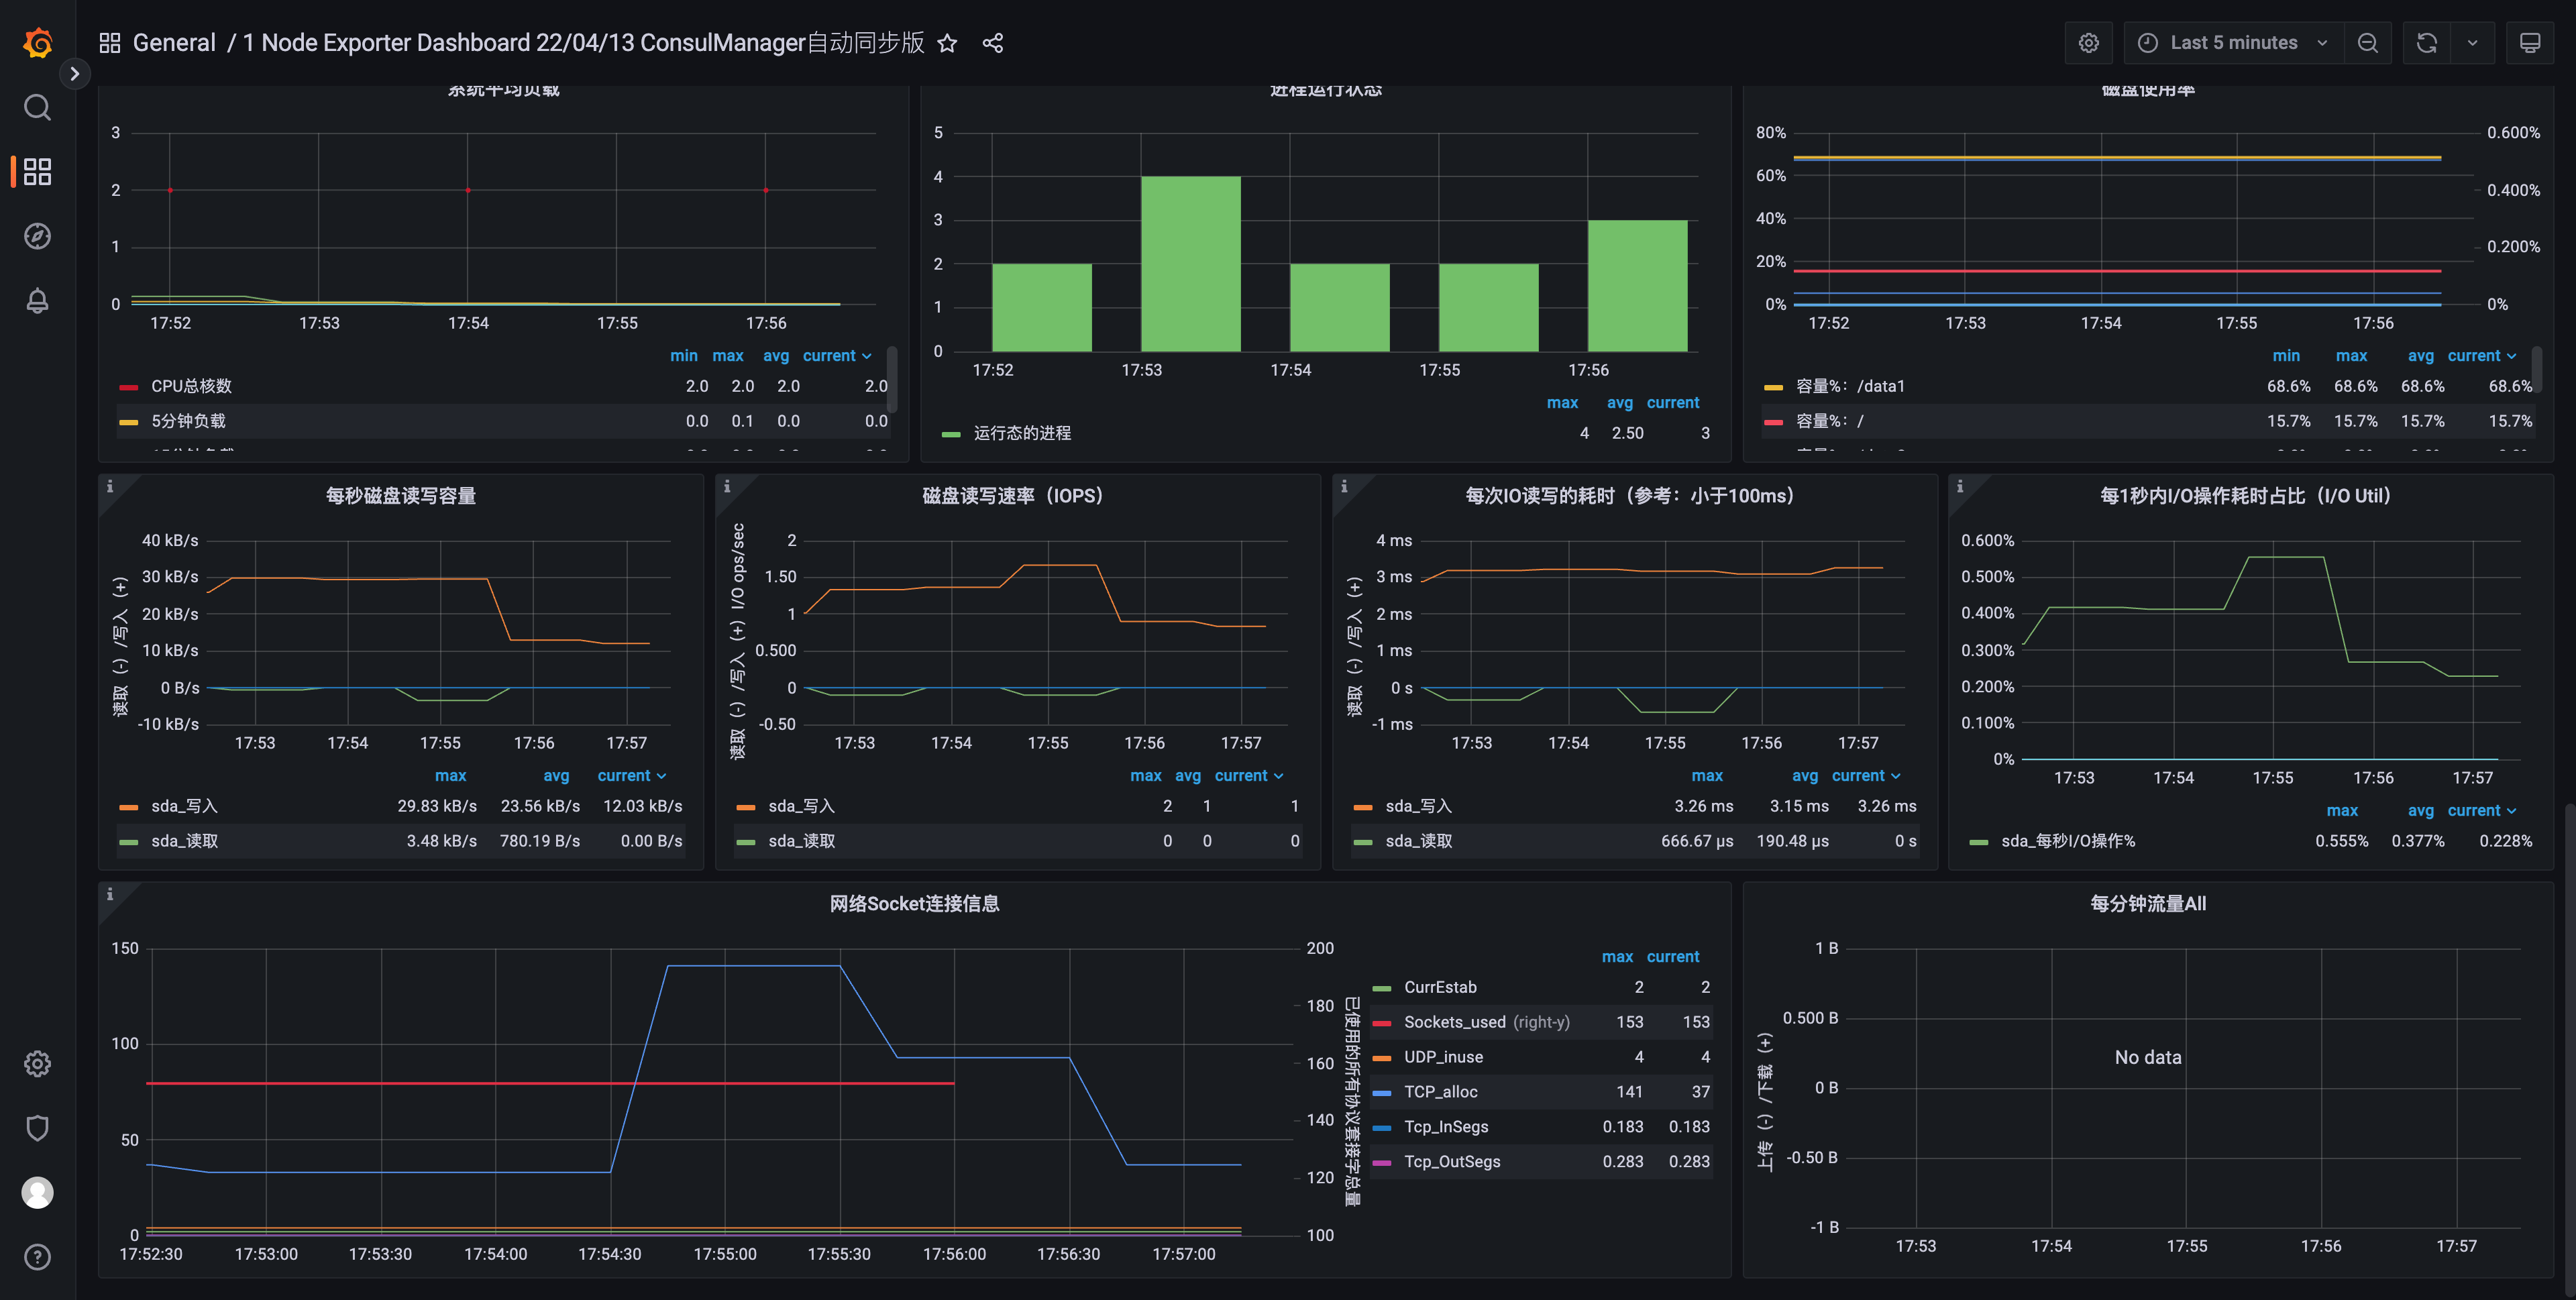Image resolution: width=2576 pixels, height=1300 pixels.
Task: Open dashboard settings gear in top bar
Action: coord(2089,43)
